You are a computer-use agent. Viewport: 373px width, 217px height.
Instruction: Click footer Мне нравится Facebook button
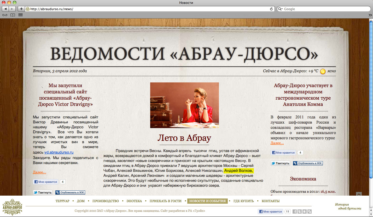[270, 212]
